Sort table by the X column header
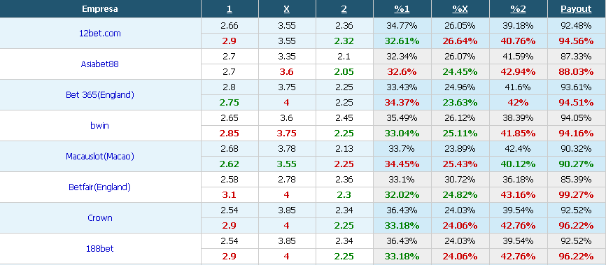The image size is (606, 265). pyautogui.click(x=286, y=9)
